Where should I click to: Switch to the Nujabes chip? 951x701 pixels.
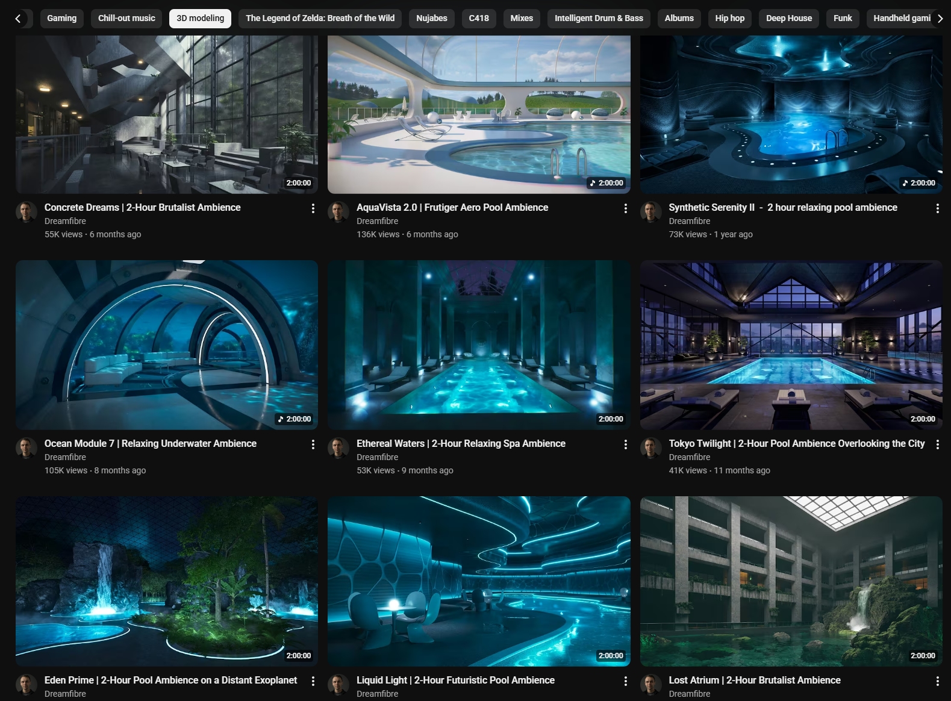(431, 19)
